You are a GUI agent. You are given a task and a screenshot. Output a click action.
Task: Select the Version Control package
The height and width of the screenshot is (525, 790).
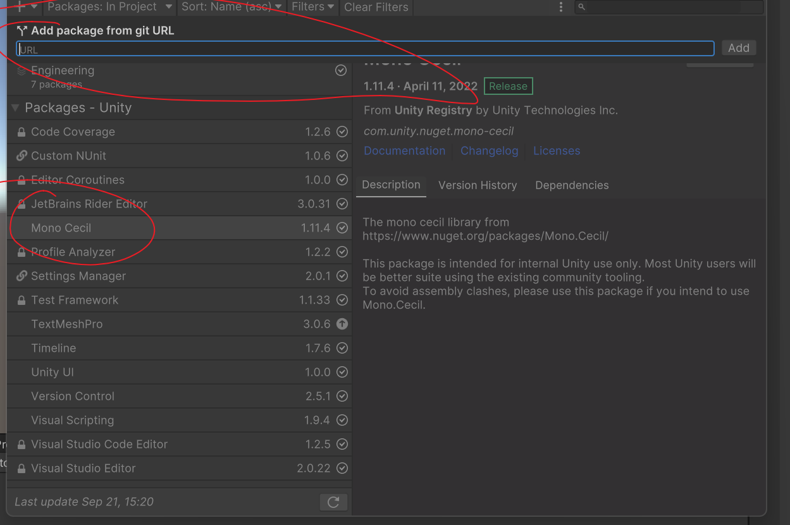pyautogui.click(x=180, y=397)
